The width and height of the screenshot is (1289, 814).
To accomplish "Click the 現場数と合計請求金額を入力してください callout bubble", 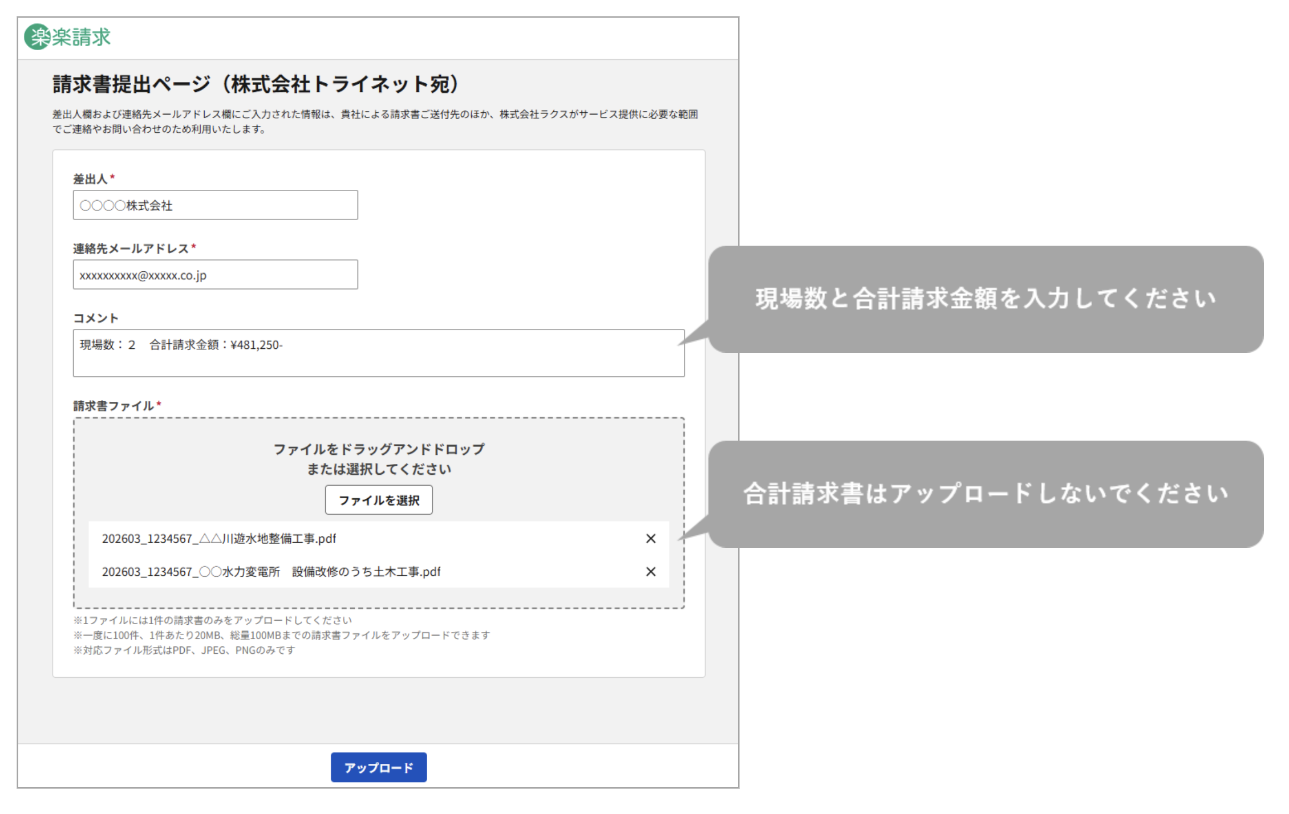I will pyautogui.click(x=985, y=299).
